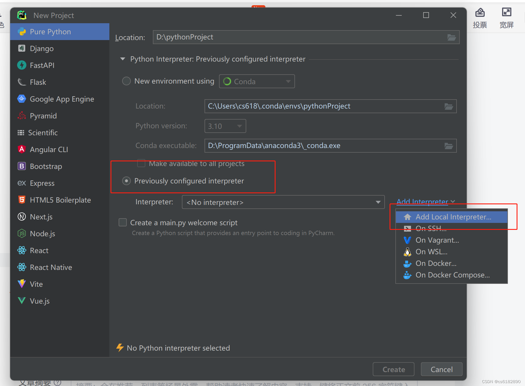The width and height of the screenshot is (525, 386).
Task: Toggle Make available to all projects checkbox
Action: point(141,163)
